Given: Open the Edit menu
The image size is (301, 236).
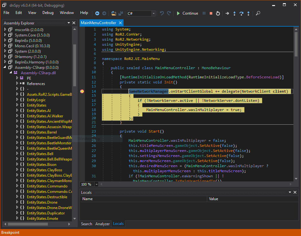Looking at the screenshot, I should pyautogui.click(x=19, y=13).
